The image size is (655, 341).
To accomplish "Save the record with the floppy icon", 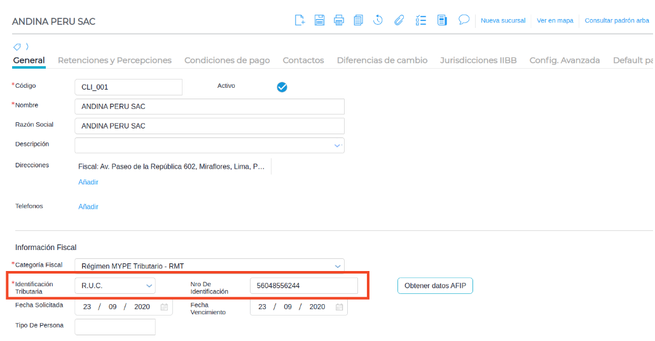I will pos(320,20).
